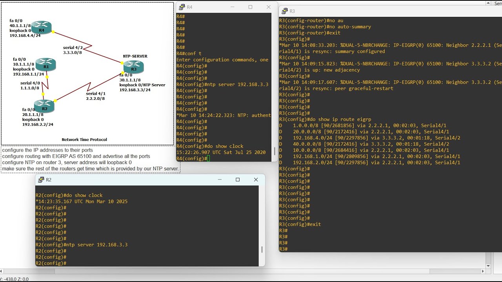Click the R4 terminal vertical scrollbar thumb
The image size is (502, 282).
275,151
